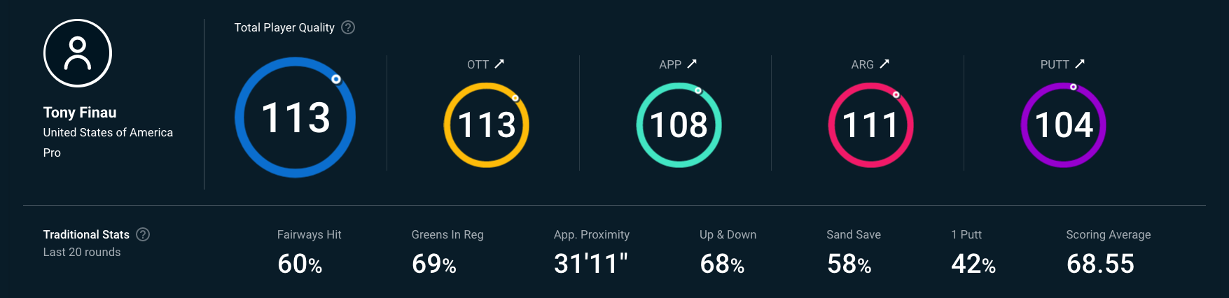Select the yellow OTT 113 gauge
This screenshot has height=298, width=1229.
[x=487, y=125]
